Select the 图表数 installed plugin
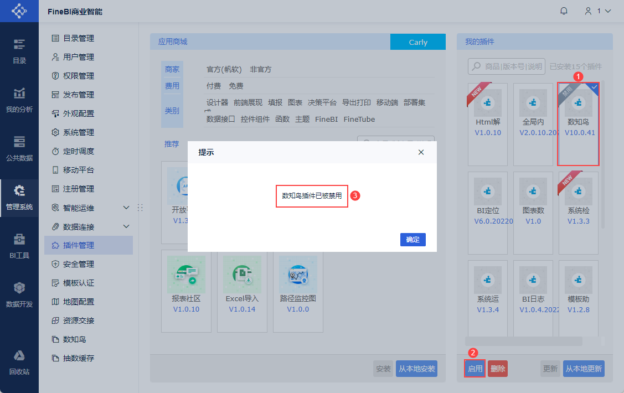This screenshot has width=624, height=393. point(533,213)
